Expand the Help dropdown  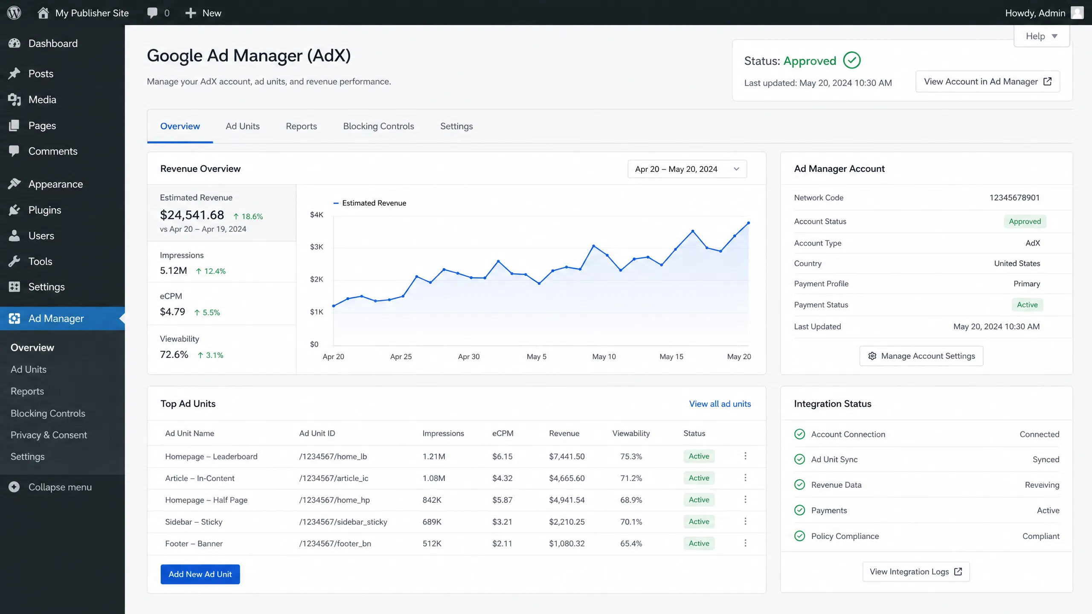[x=1042, y=36]
